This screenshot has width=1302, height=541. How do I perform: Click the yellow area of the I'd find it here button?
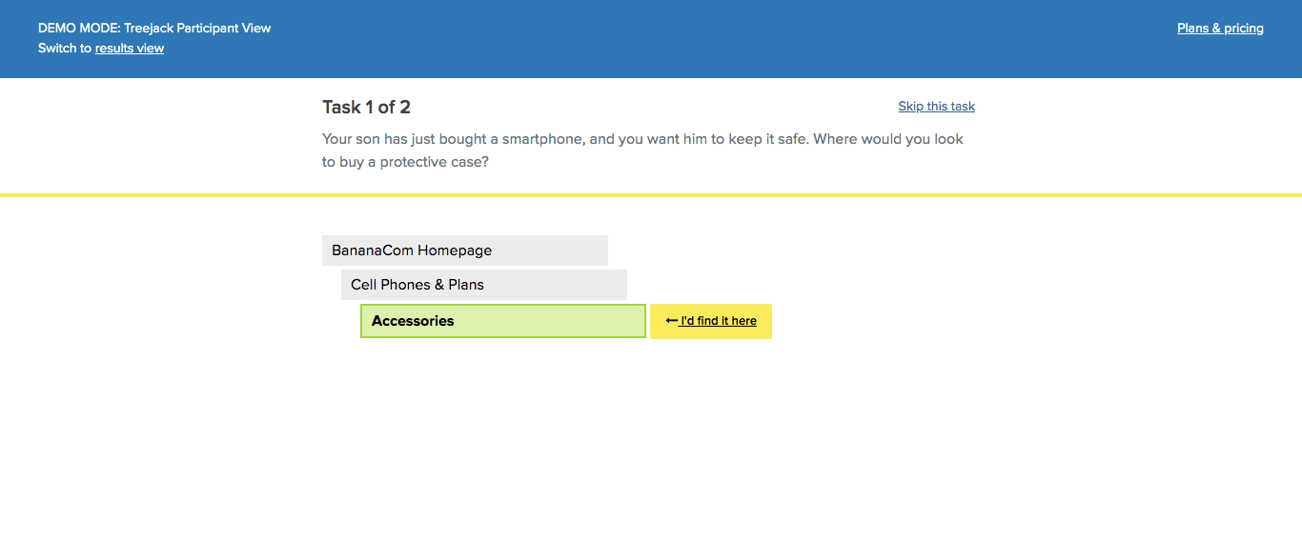[x=711, y=321]
